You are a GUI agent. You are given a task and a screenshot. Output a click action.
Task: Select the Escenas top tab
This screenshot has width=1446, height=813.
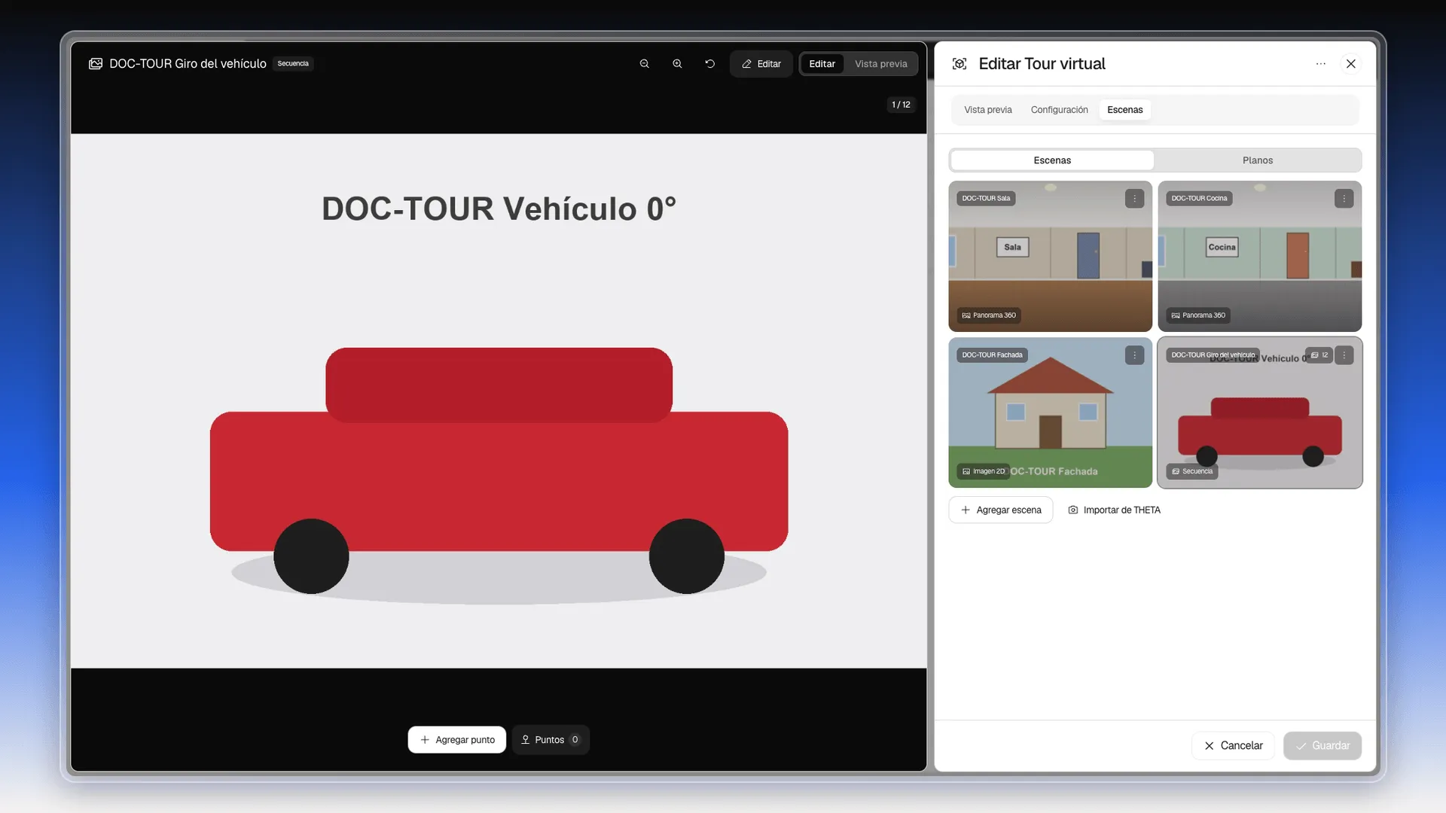point(1124,110)
